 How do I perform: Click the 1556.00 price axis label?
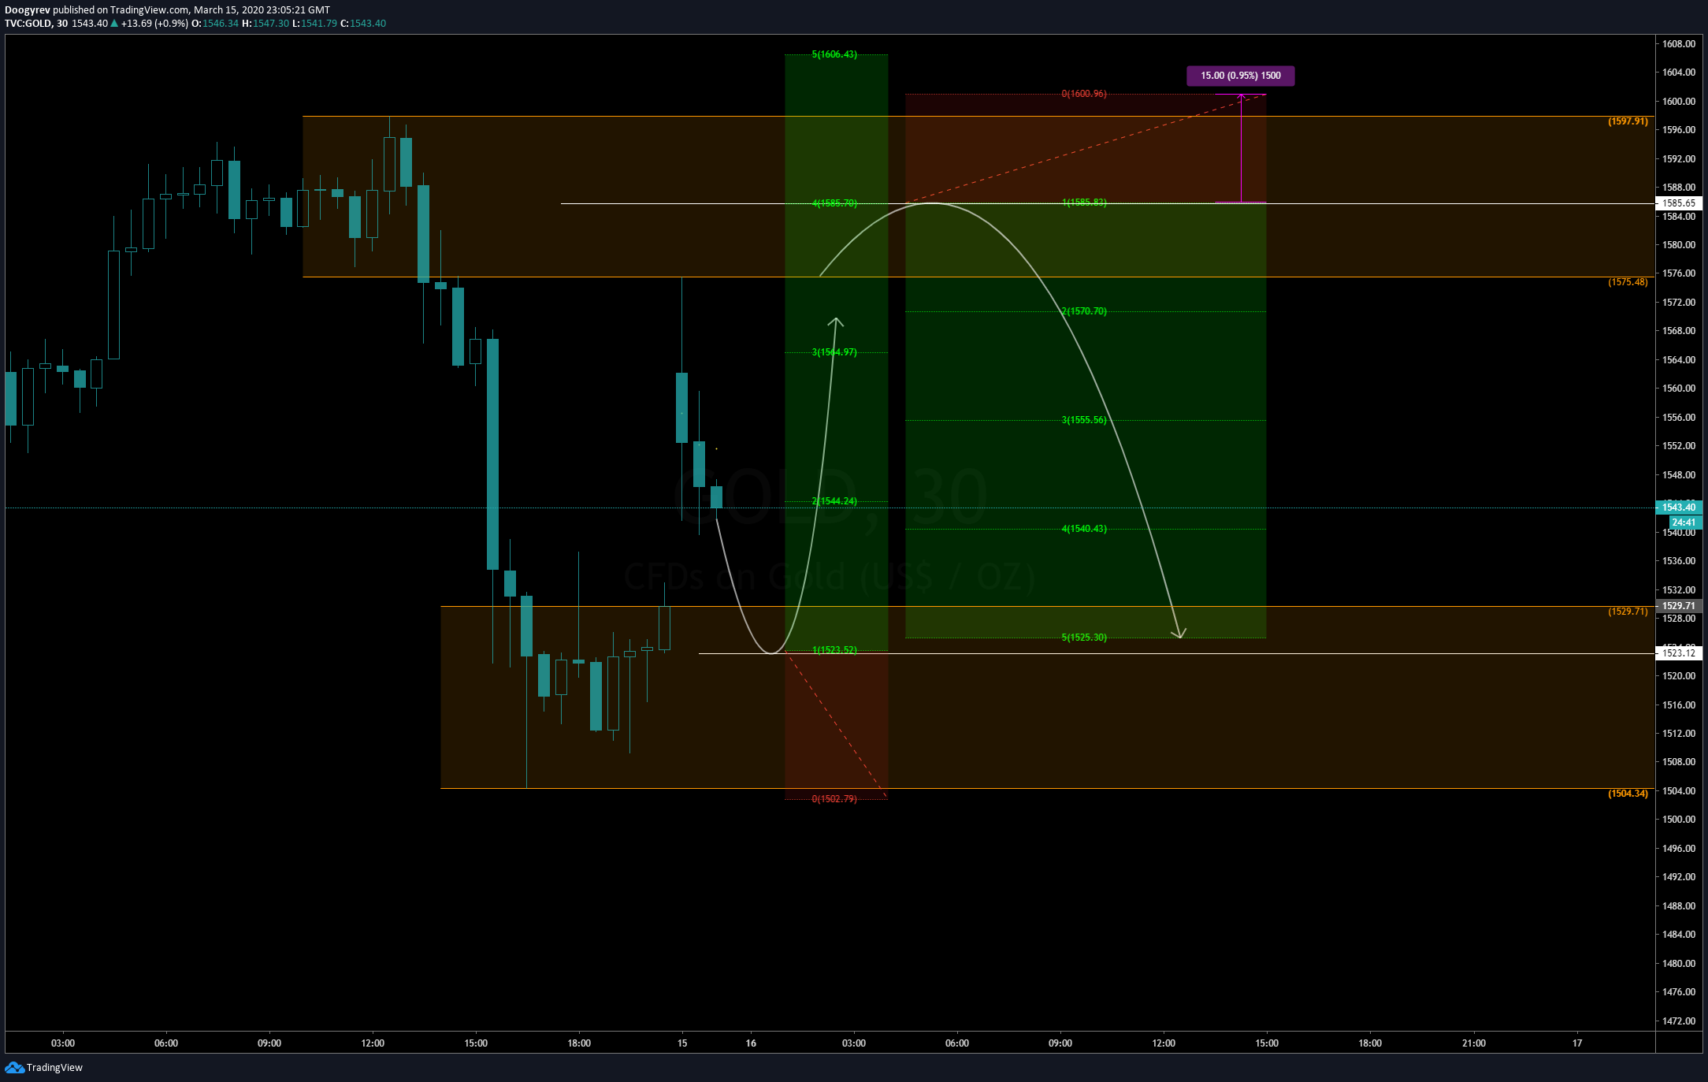click(1679, 418)
